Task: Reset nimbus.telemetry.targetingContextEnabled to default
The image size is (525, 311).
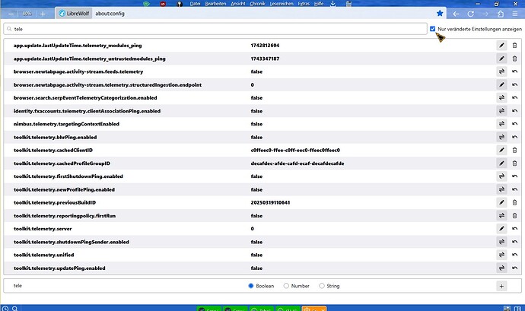Action: click(x=514, y=124)
